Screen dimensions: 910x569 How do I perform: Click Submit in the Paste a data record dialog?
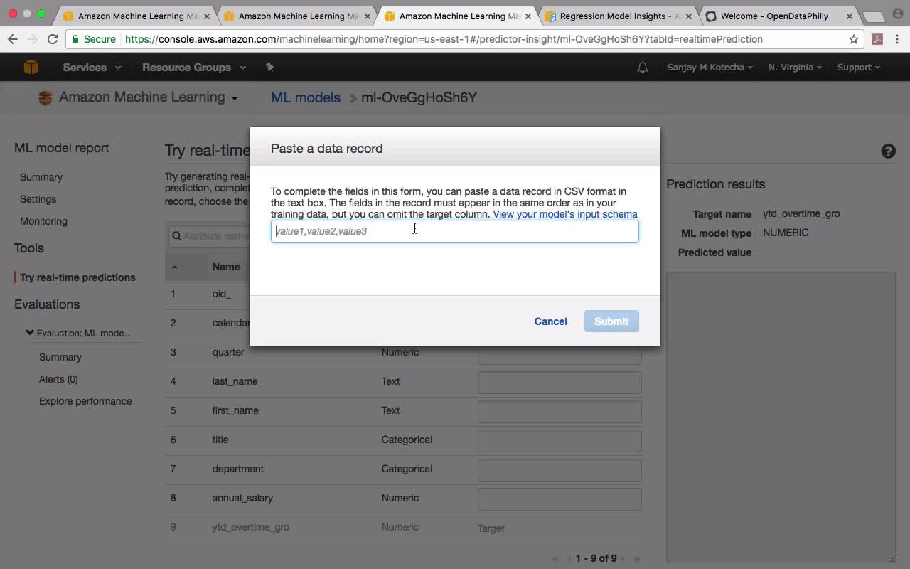(x=611, y=321)
